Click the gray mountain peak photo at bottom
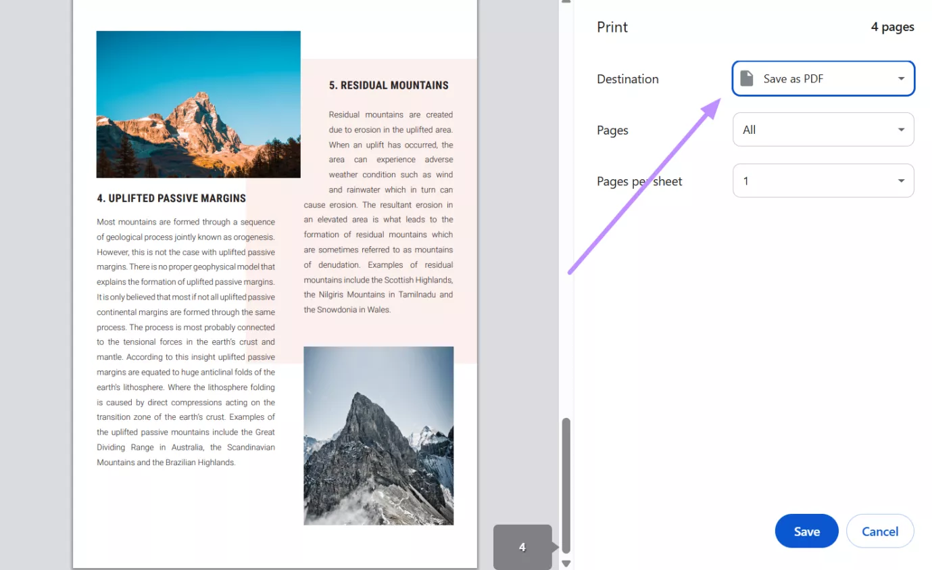 378,436
